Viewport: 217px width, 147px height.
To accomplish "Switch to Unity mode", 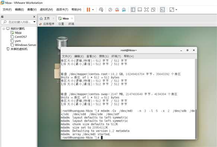I will coord(153,10).
